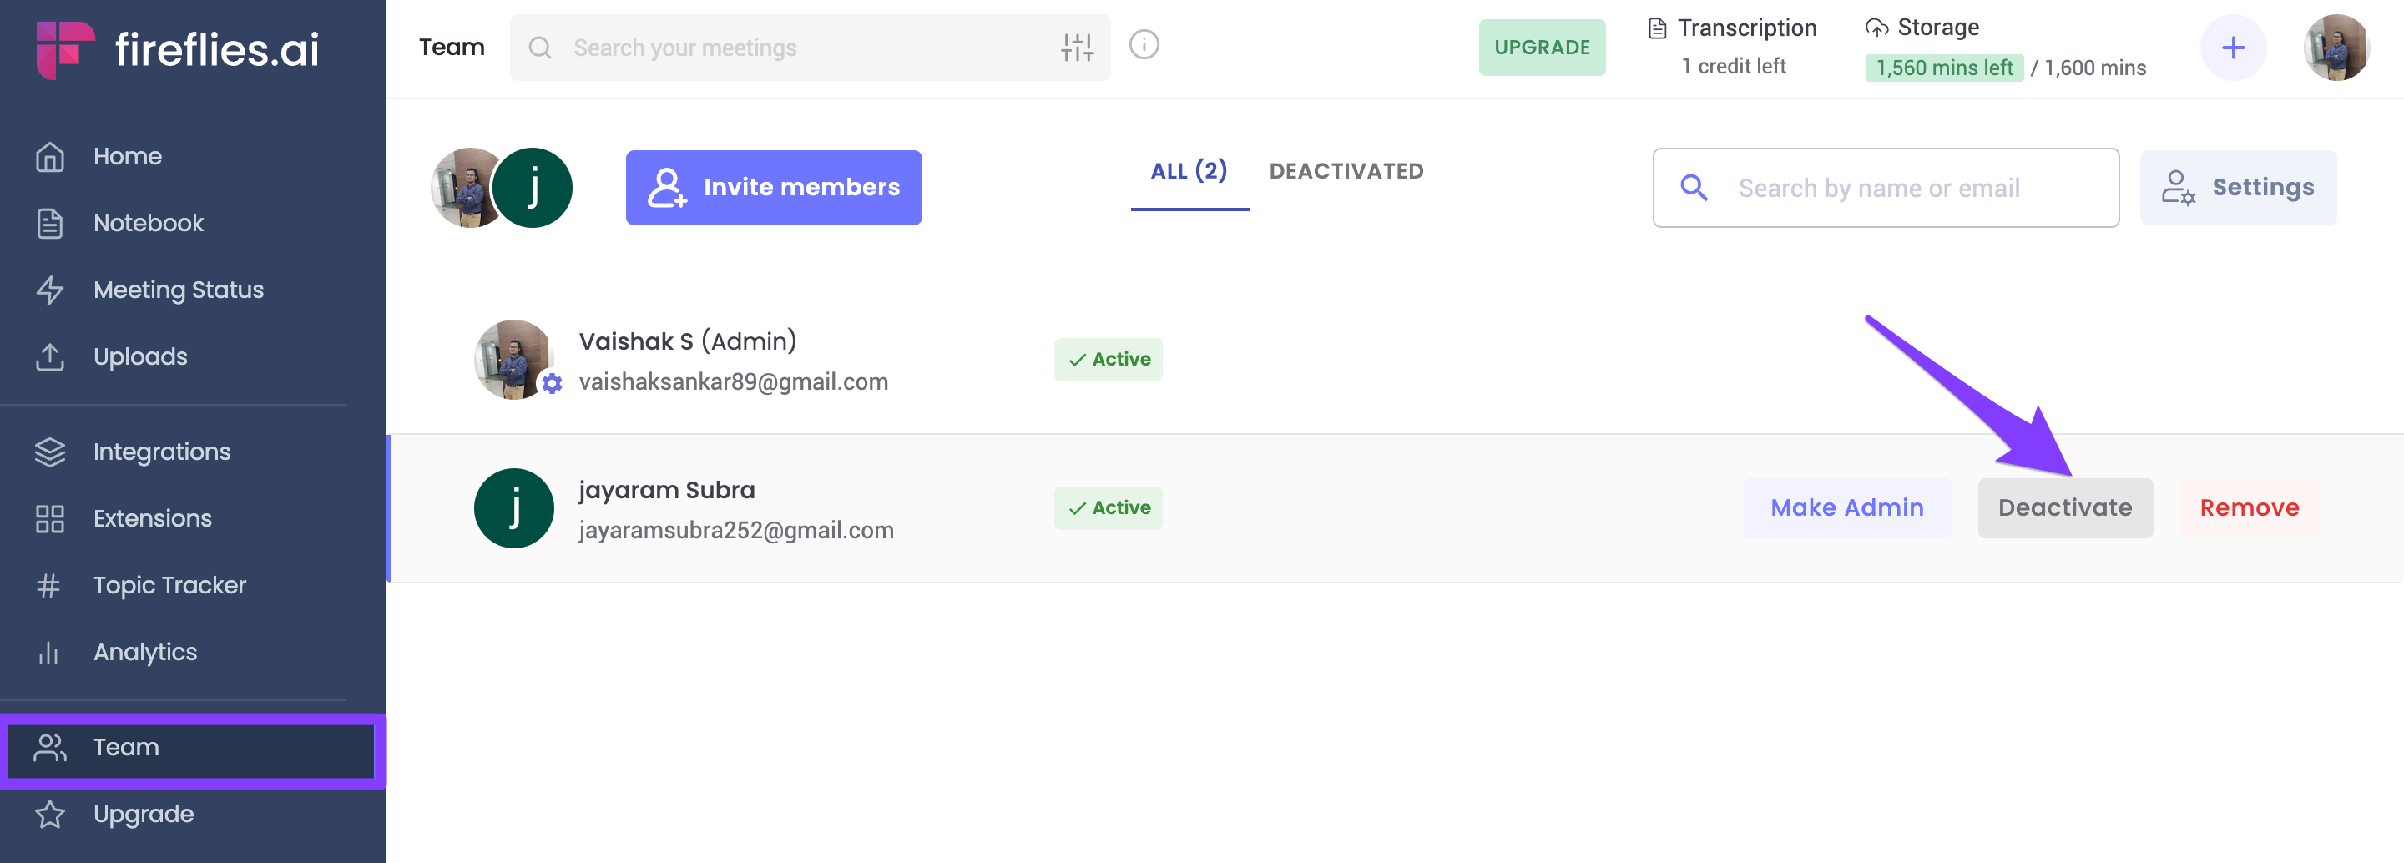Open the fireflies.ai logo home link
2404x863 pixels.
click(177, 48)
